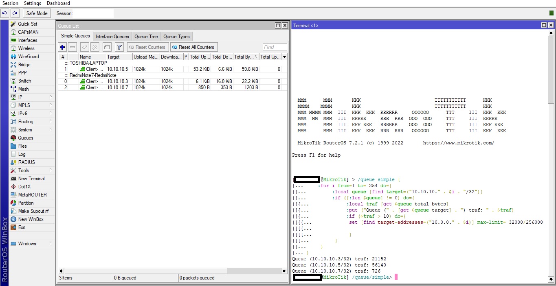Switch to the Simple Queues tab
The image size is (556, 286).
point(75,36)
